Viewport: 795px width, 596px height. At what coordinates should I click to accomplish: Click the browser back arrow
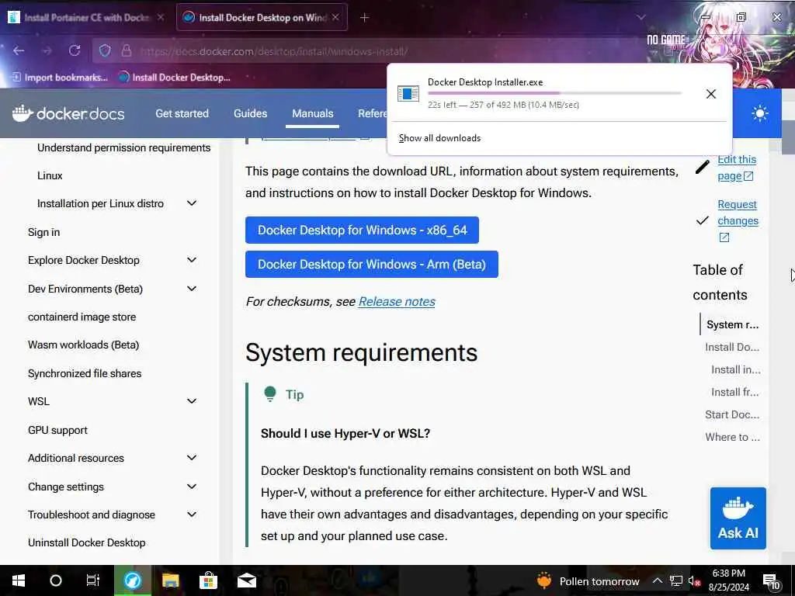(x=19, y=50)
